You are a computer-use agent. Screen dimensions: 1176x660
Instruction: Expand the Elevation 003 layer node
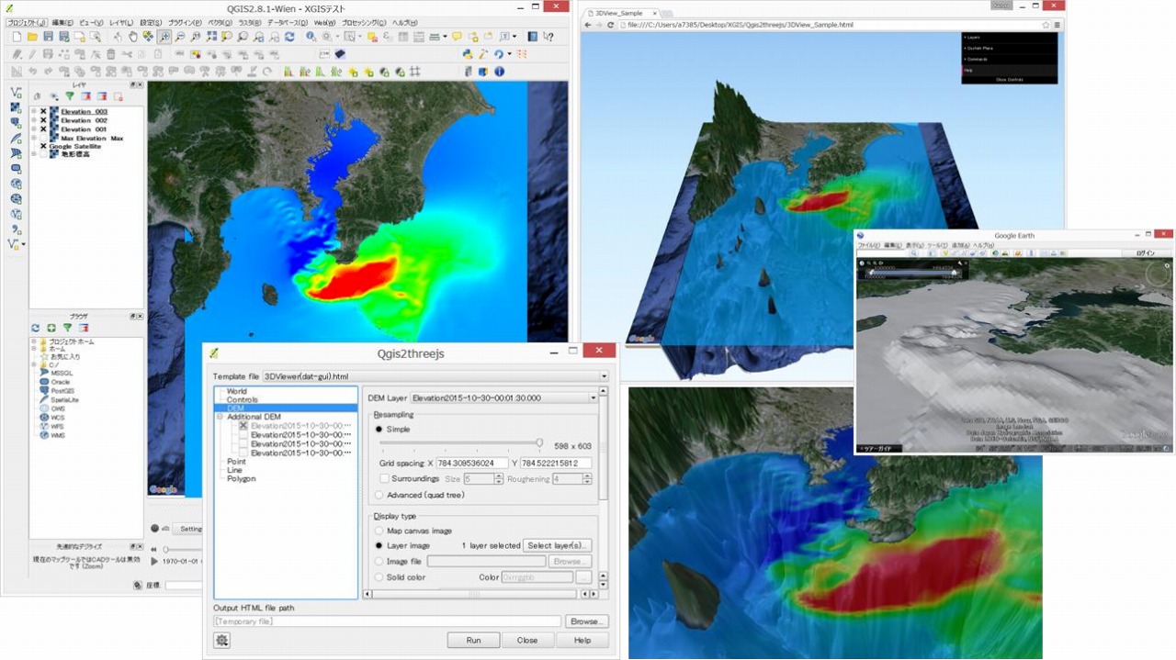34,112
